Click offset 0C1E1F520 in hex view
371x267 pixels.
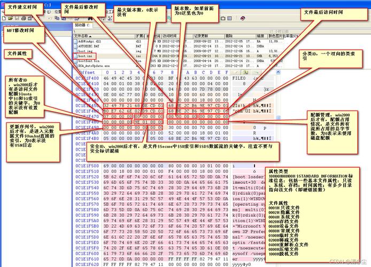(x=87, y=177)
